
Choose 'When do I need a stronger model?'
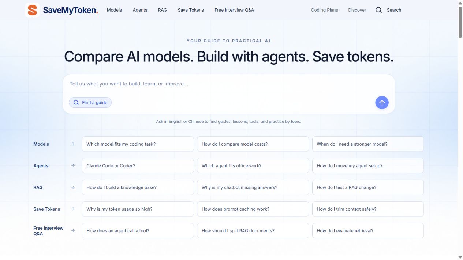368,144
